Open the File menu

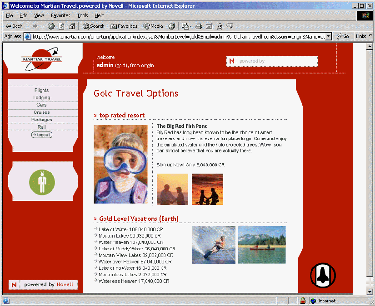tap(10, 15)
